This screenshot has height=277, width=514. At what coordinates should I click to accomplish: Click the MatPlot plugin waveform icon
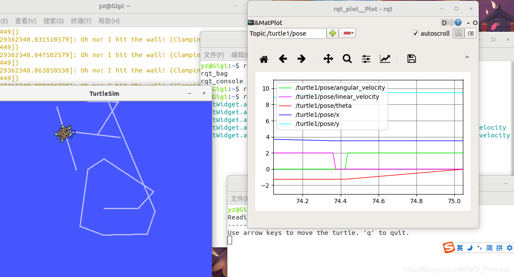[x=251, y=23]
